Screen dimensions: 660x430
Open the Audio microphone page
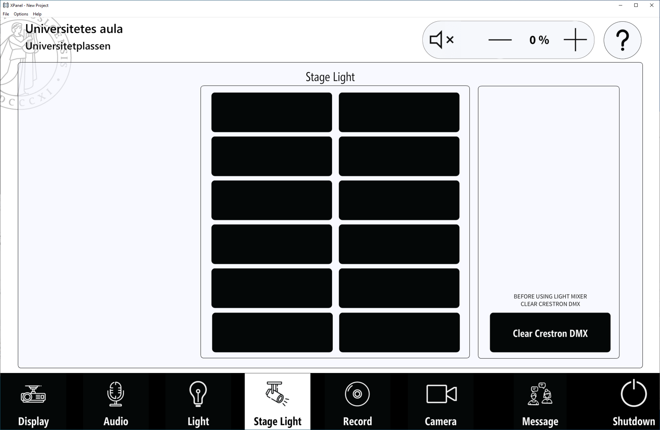coord(116,401)
